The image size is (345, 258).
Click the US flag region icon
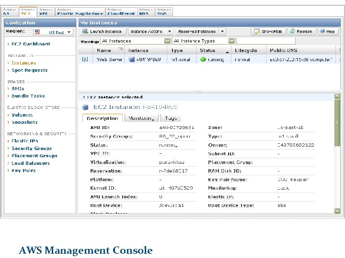(x=38, y=32)
